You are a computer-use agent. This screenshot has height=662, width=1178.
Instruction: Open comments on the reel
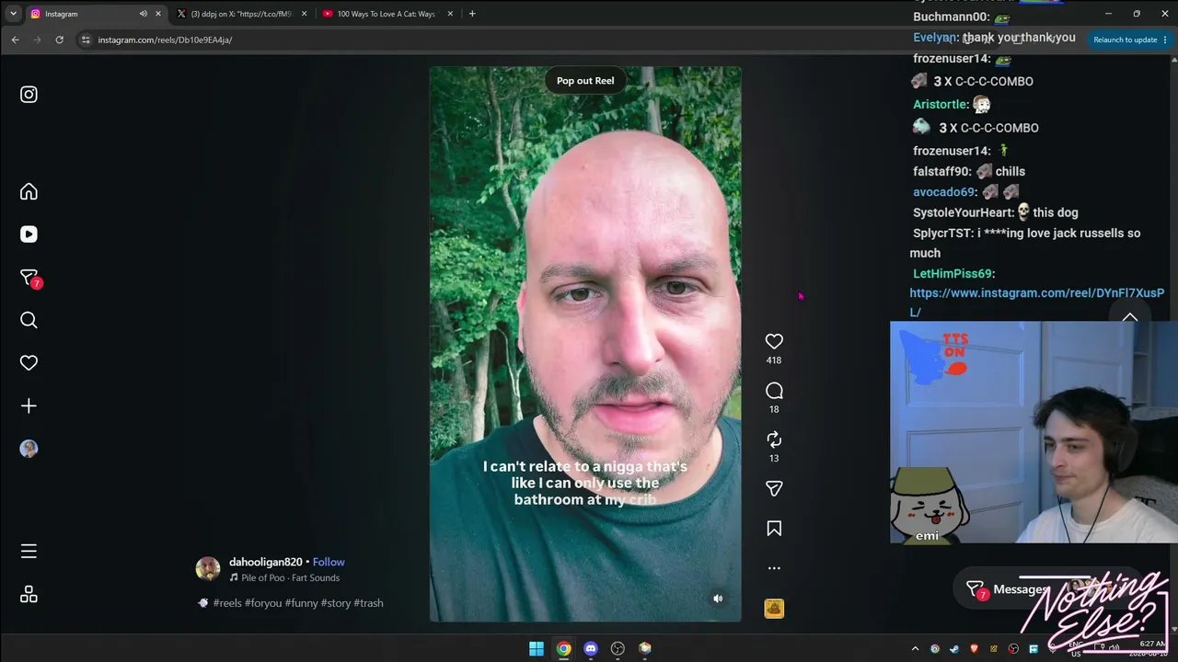(x=774, y=391)
